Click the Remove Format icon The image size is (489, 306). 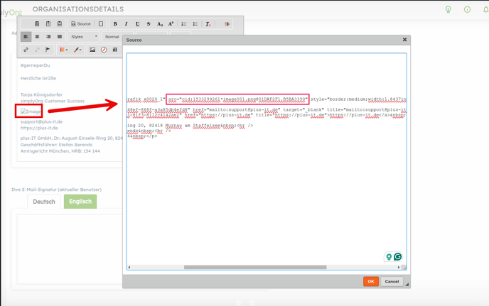(208, 24)
